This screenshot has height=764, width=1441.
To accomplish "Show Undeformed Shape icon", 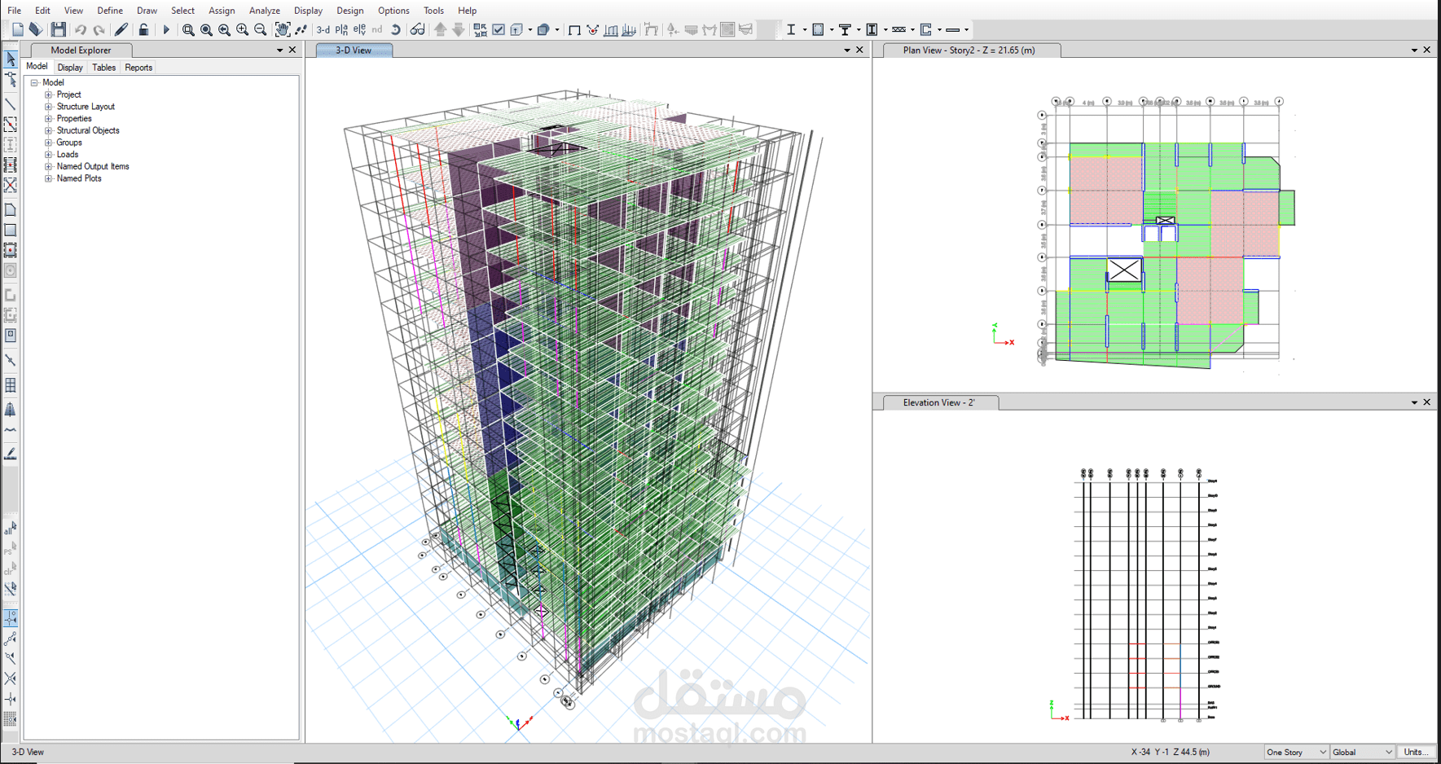I will tap(574, 30).
